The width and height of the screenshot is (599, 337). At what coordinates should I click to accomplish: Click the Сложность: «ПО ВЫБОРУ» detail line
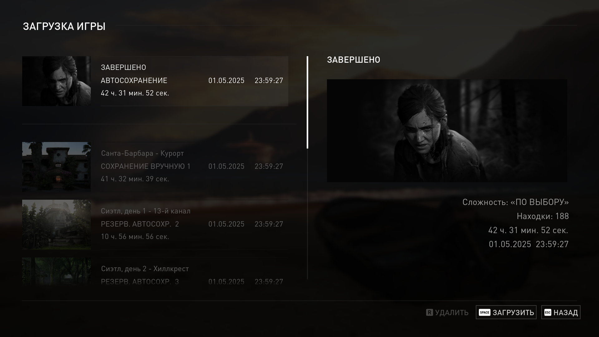tap(515, 202)
